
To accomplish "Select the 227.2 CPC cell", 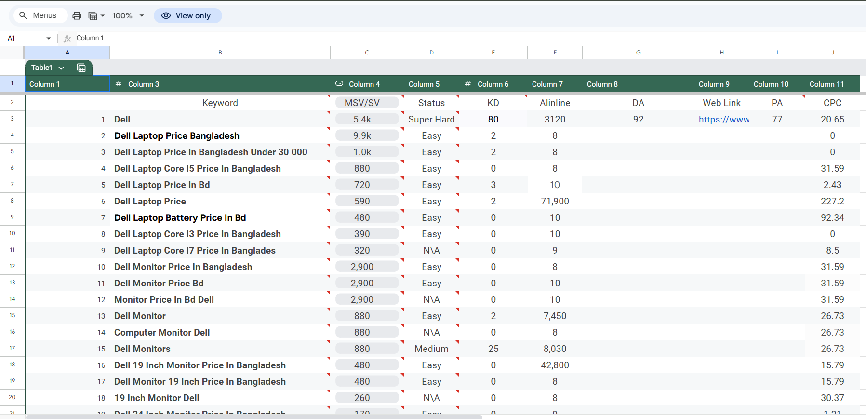I will (833, 201).
